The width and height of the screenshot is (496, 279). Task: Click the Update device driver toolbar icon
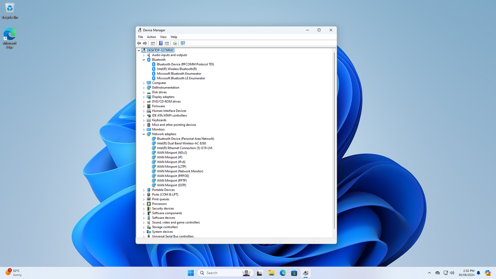pos(175,43)
